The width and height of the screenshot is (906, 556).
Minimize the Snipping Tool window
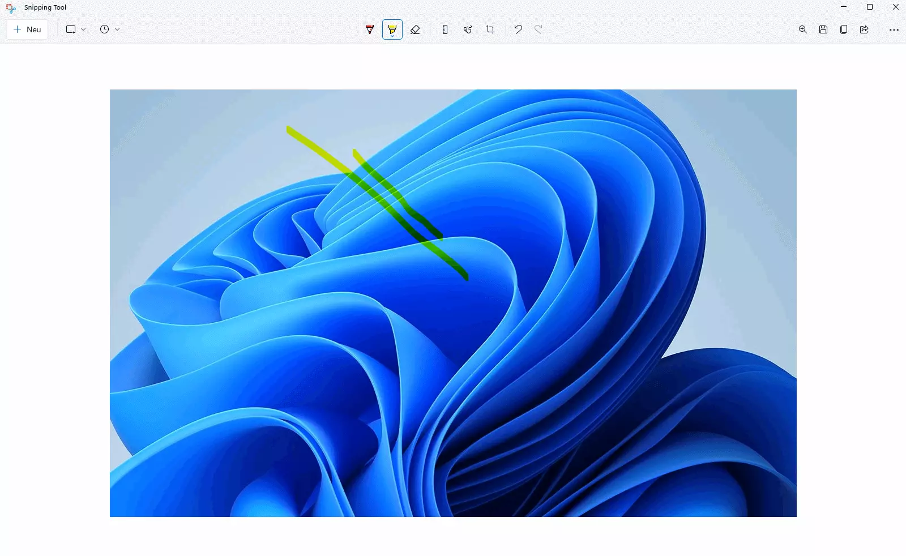(x=844, y=7)
